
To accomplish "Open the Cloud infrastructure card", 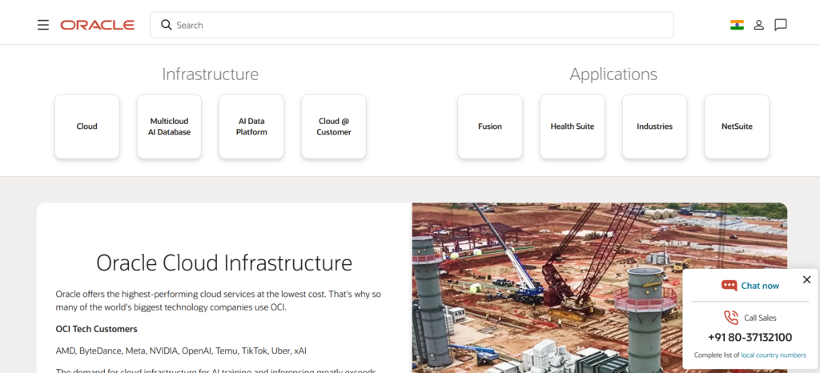I will [x=86, y=126].
